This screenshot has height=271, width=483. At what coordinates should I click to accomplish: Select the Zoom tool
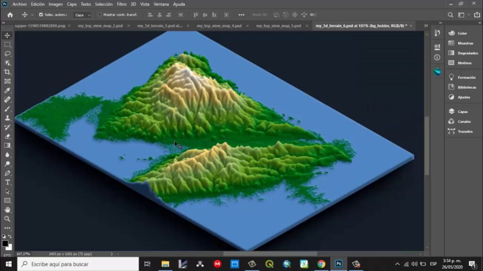[x=7, y=219]
